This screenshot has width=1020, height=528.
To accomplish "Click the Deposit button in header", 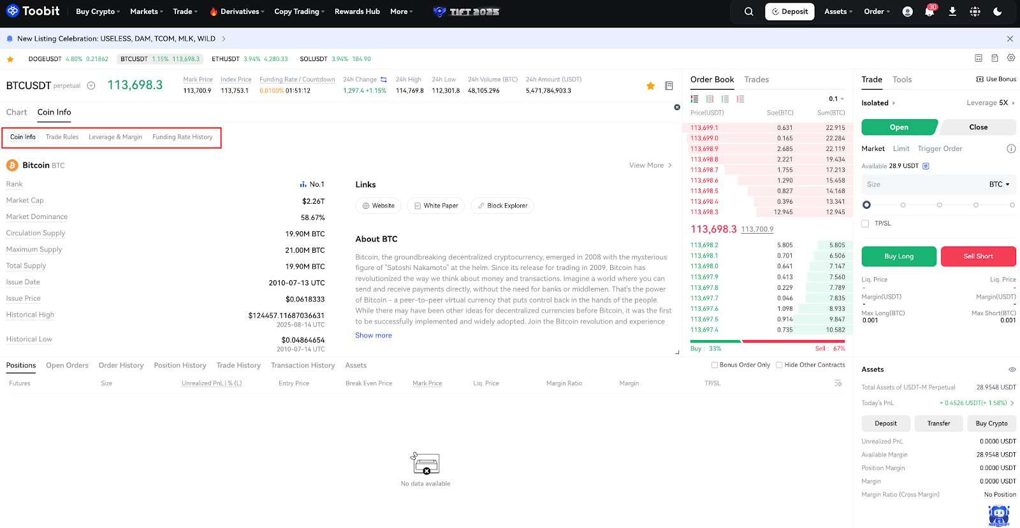I will [790, 11].
